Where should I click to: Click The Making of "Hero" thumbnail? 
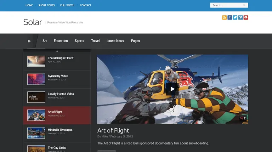pyautogui.click(x=36, y=61)
